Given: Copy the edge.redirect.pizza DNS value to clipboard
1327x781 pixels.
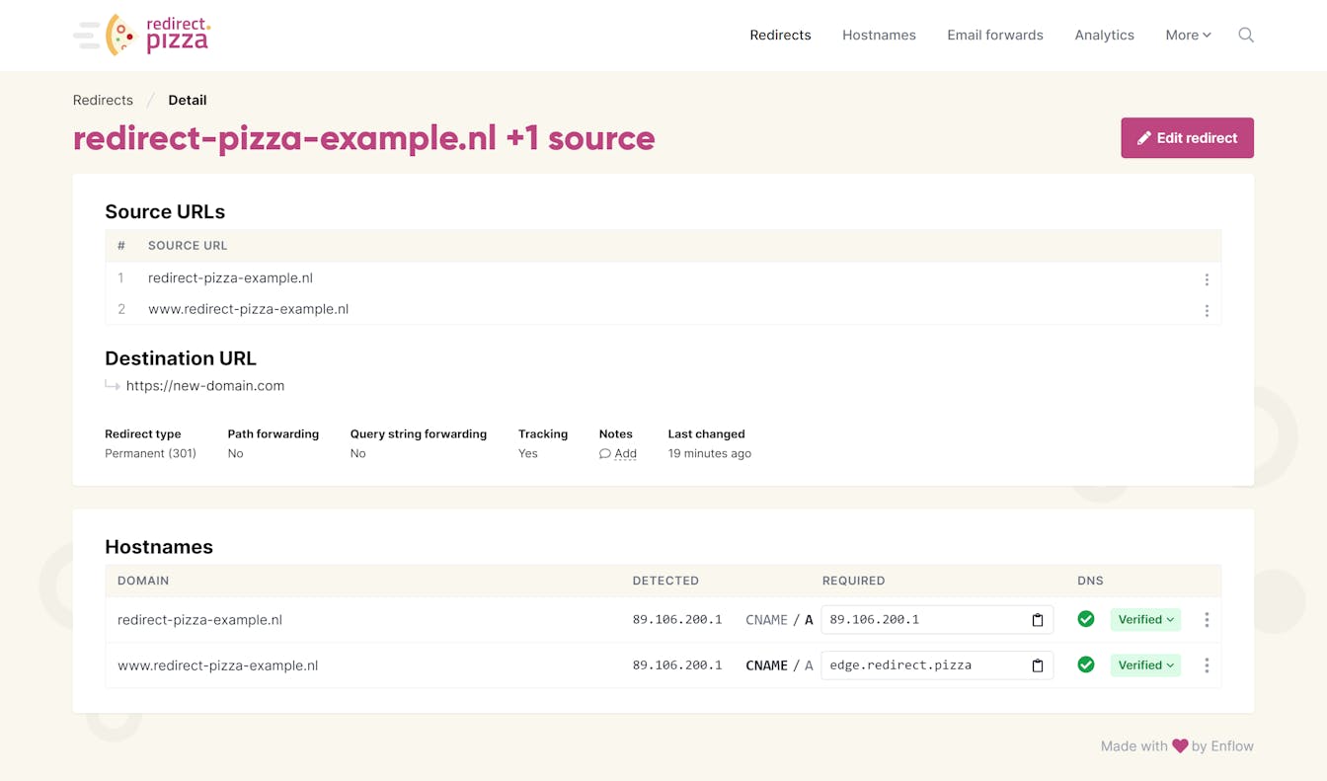Looking at the screenshot, I should [x=1037, y=664].
